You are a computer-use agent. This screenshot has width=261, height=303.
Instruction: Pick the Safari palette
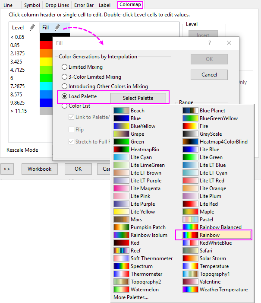point(198,251)
